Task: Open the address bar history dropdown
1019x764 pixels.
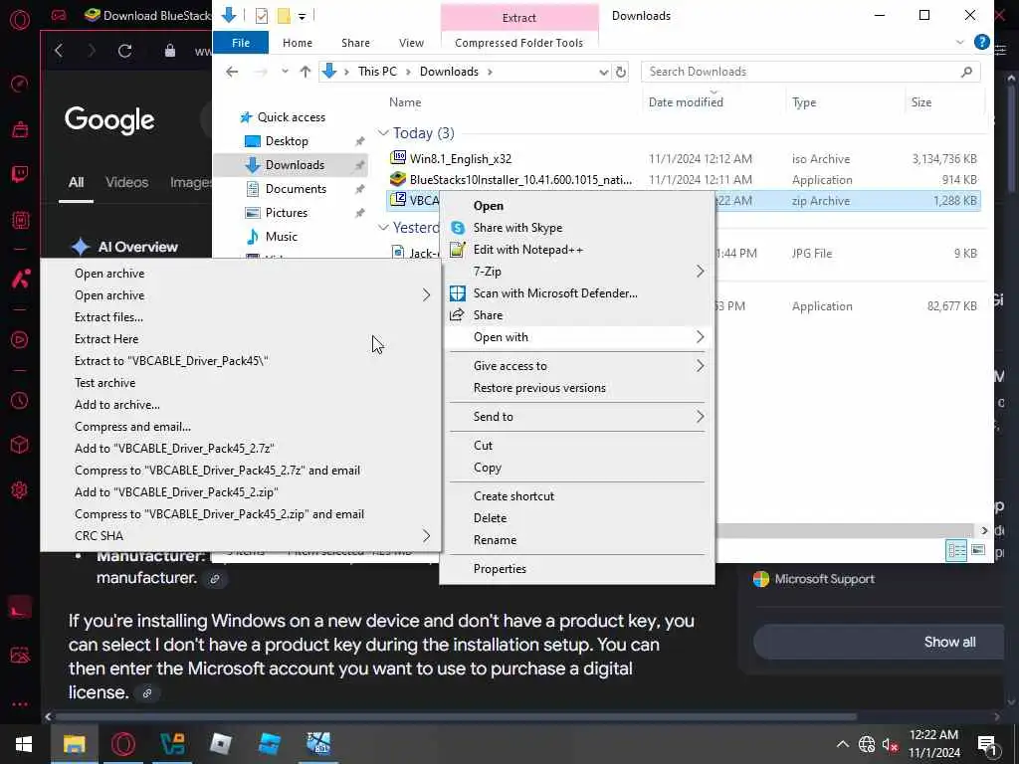Action: (x=603, y=72)
